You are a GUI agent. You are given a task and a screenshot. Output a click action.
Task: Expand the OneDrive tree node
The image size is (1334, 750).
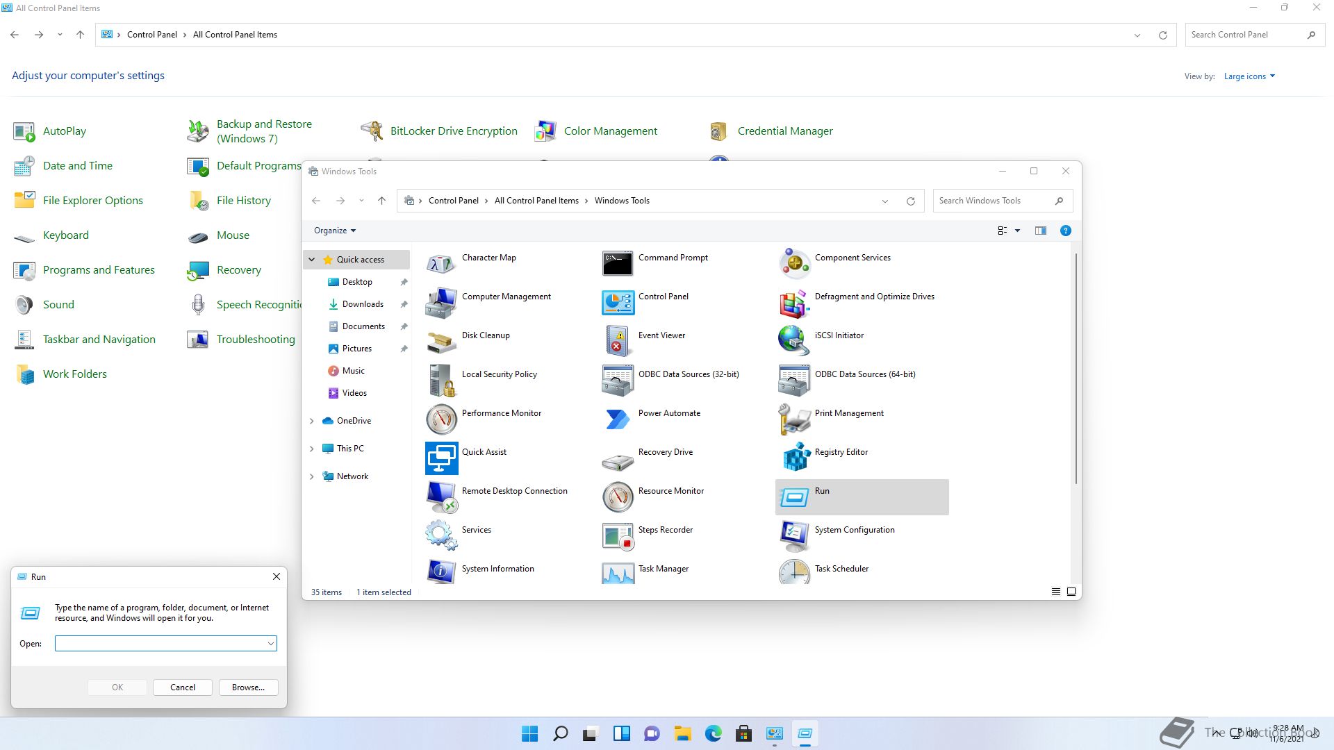(x=312, y=421)
